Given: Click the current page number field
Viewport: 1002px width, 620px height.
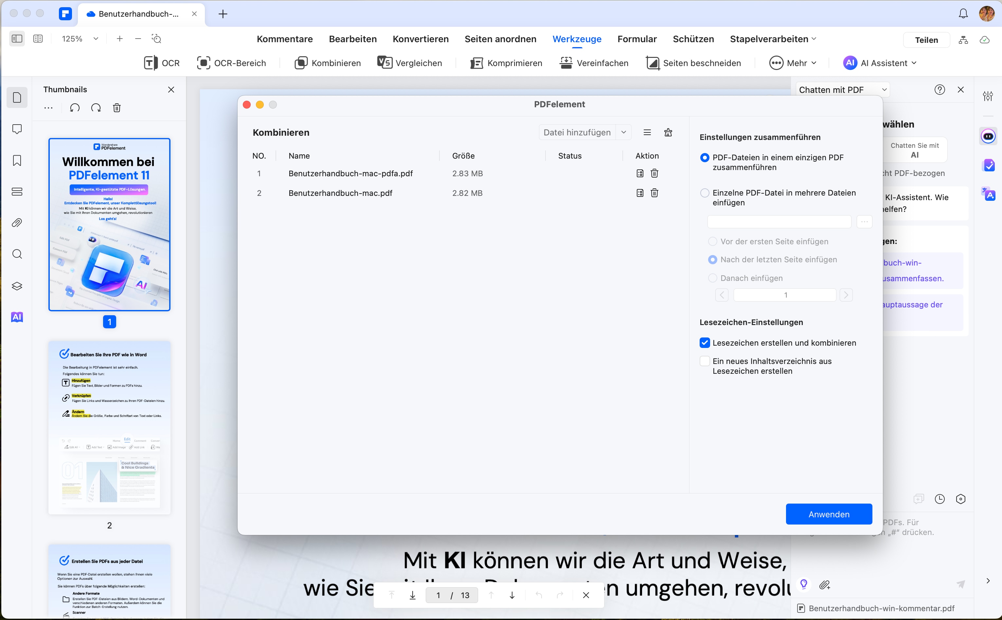Looking at the screenshot, I should pos(438,595).
